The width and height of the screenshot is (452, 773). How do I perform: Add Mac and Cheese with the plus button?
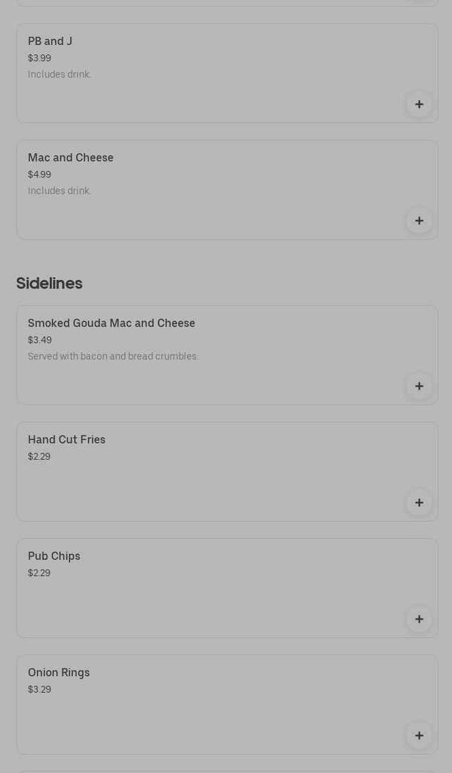click(419, 221)
